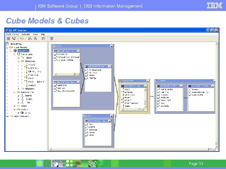Select the Market dimension in tree

pos(28,95)
